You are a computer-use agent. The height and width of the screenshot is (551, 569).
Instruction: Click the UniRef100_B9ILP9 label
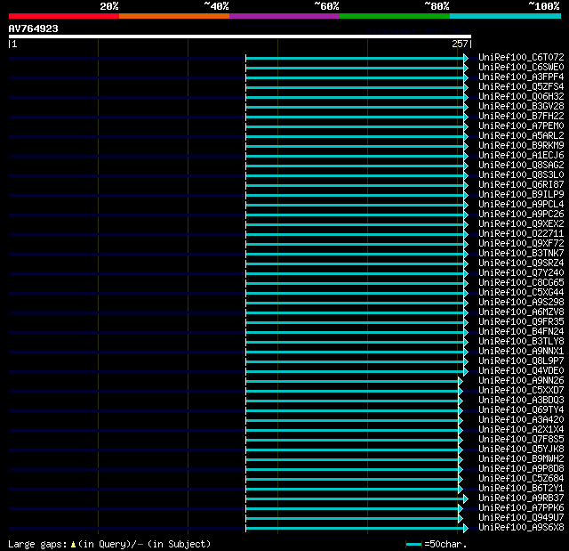coord(521,195)
